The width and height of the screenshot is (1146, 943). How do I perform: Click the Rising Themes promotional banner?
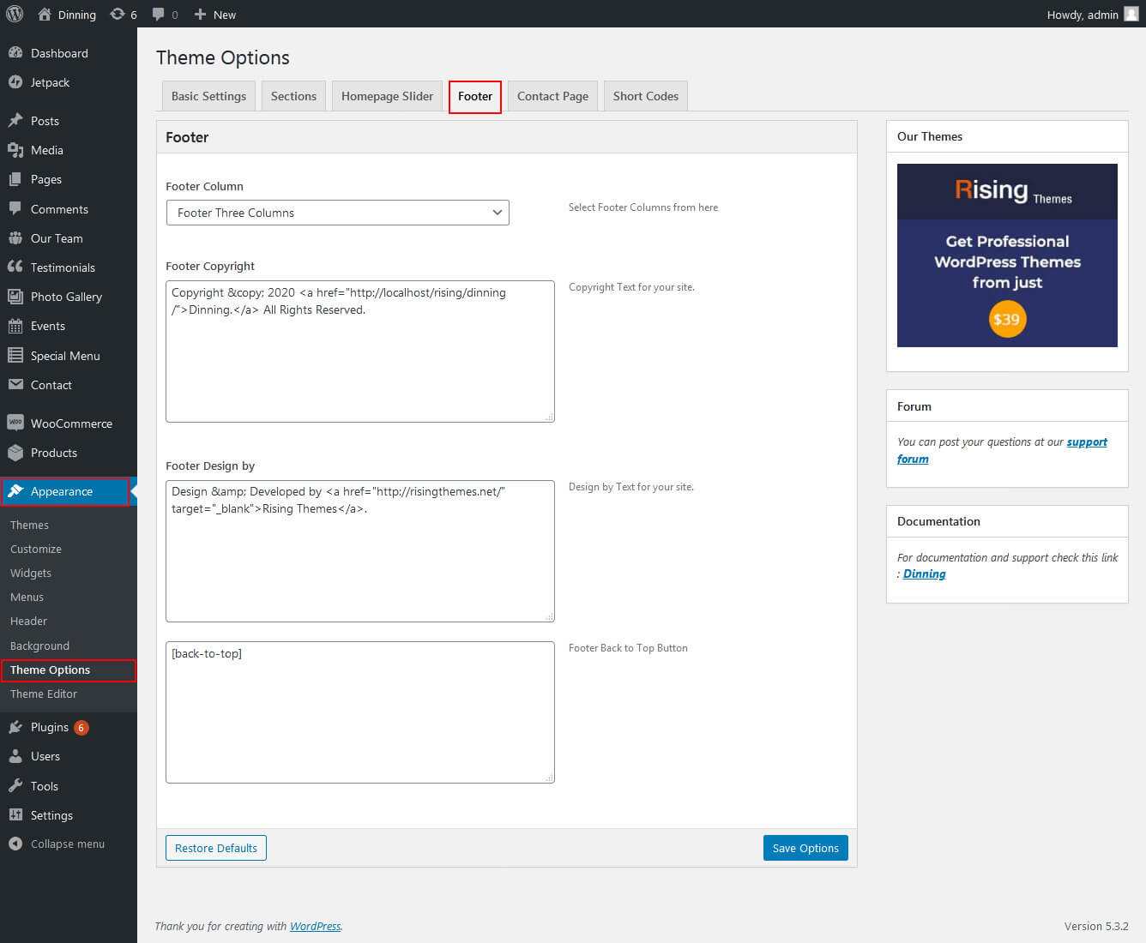(x=1007, y=255)
